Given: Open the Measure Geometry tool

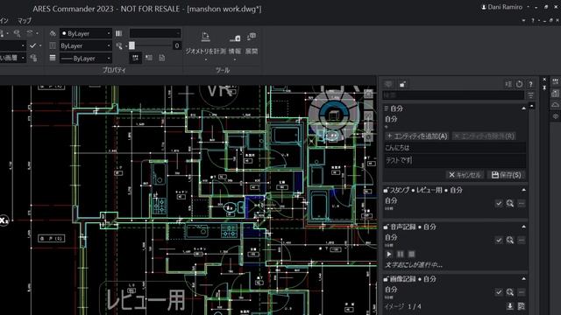Looking at the screenshot, I should tap(205, 37).
